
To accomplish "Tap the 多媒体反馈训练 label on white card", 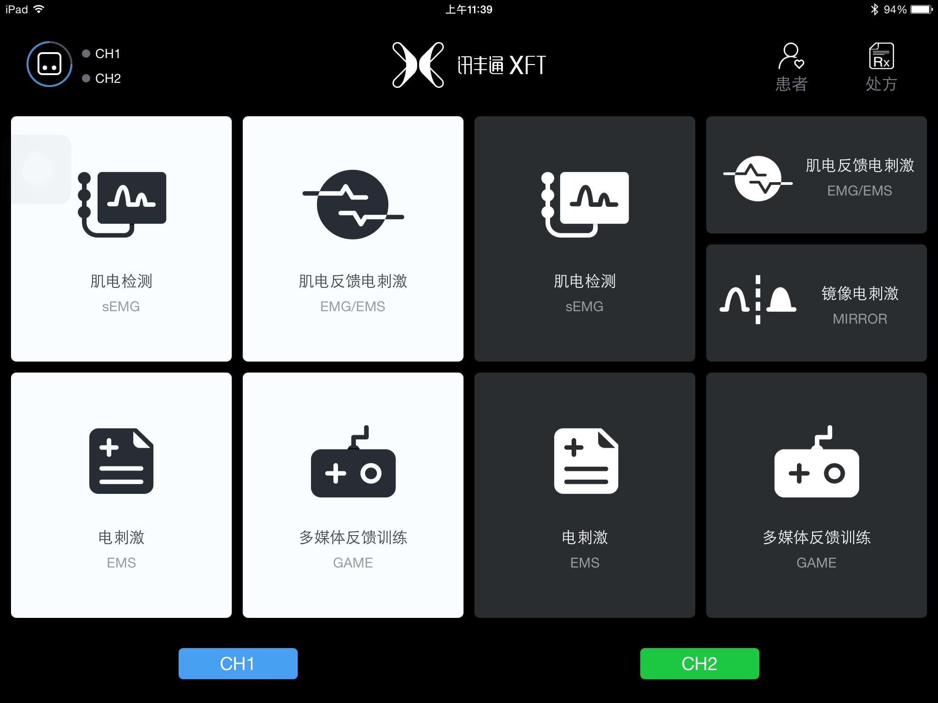I will 353,537.
